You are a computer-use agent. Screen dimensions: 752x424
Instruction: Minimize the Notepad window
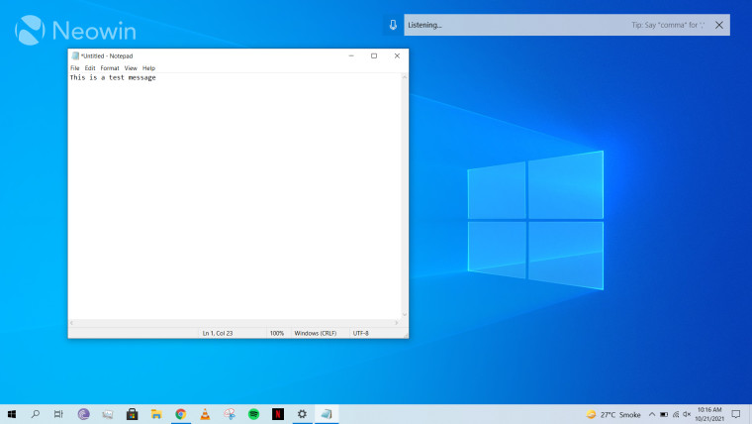(351, 55)
